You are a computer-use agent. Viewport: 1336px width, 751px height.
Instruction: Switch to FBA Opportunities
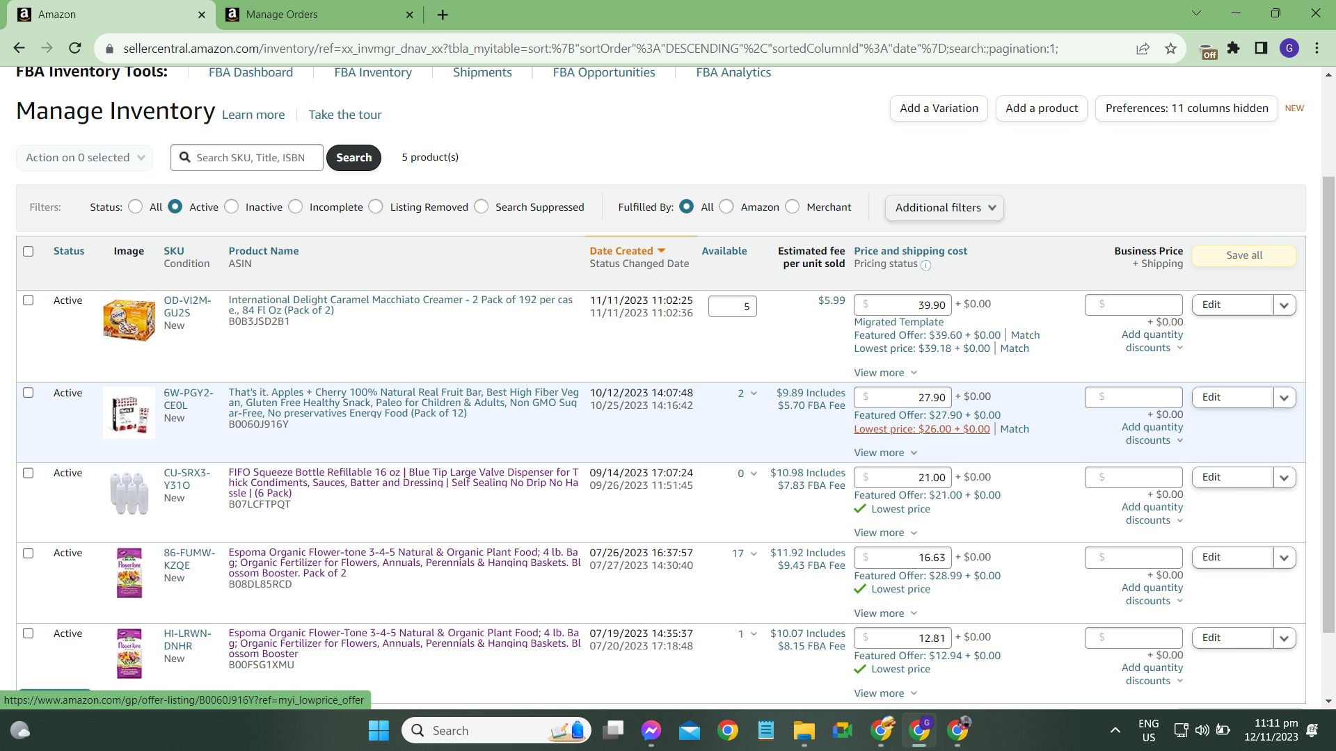click(604, 72)
